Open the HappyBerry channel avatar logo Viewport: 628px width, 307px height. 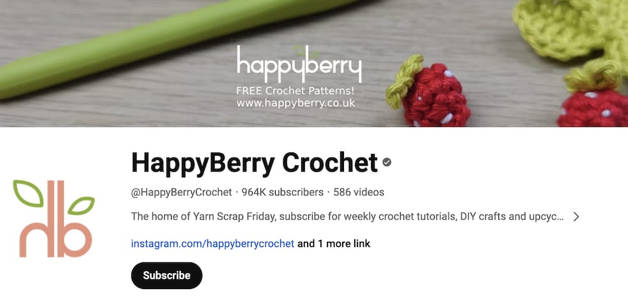click(54, 218)
